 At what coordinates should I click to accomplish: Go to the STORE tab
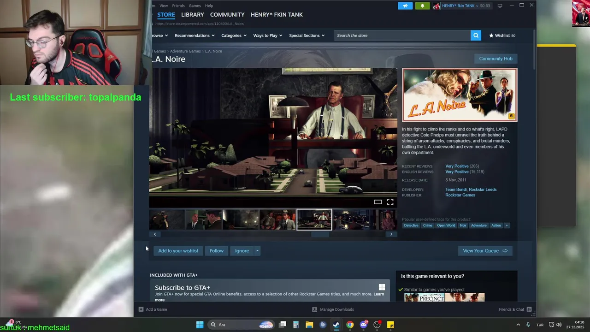(x=166, y=15)
